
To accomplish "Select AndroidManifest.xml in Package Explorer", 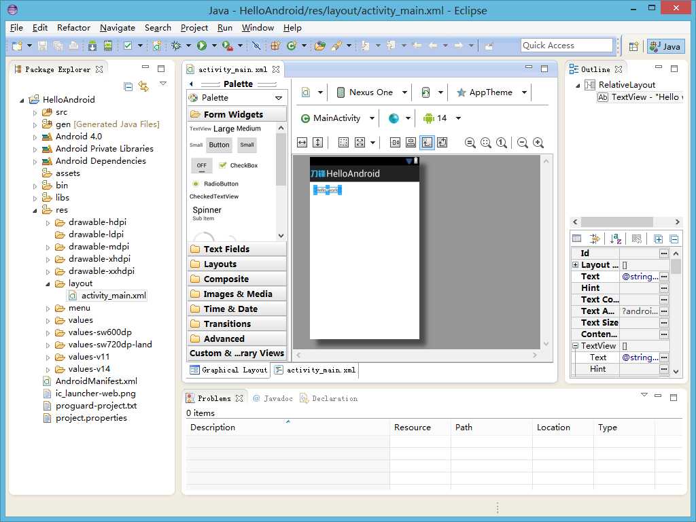I will click(x=90, y=381).
